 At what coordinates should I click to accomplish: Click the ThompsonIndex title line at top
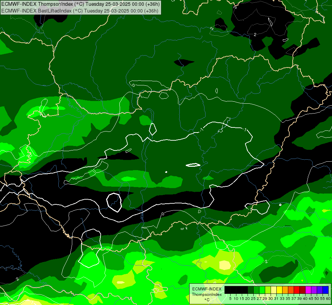(80, 4)
